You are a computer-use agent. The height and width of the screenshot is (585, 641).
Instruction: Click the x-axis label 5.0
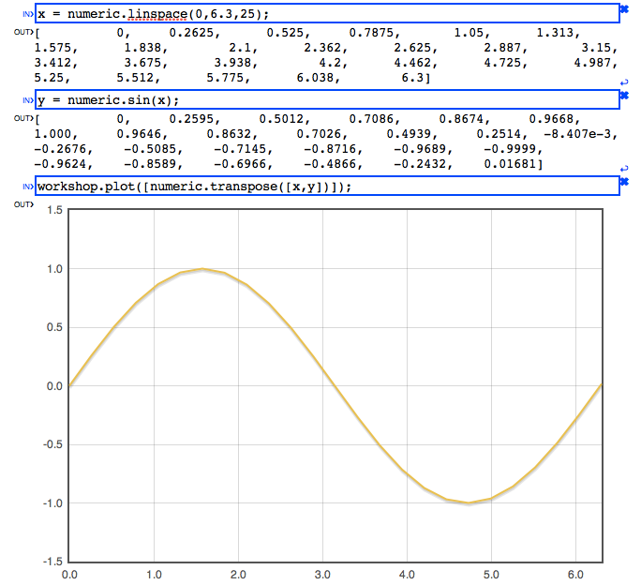(491, 575)
